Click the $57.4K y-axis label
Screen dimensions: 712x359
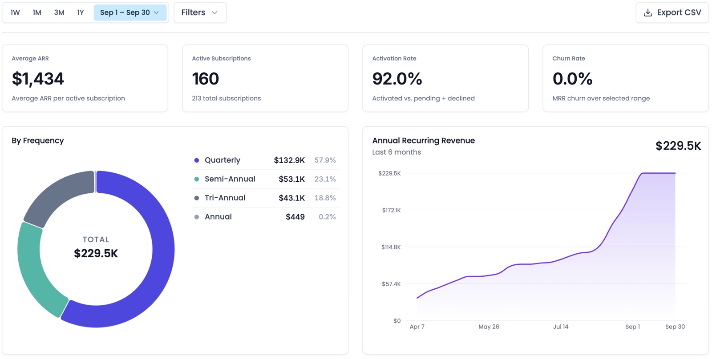391,284
